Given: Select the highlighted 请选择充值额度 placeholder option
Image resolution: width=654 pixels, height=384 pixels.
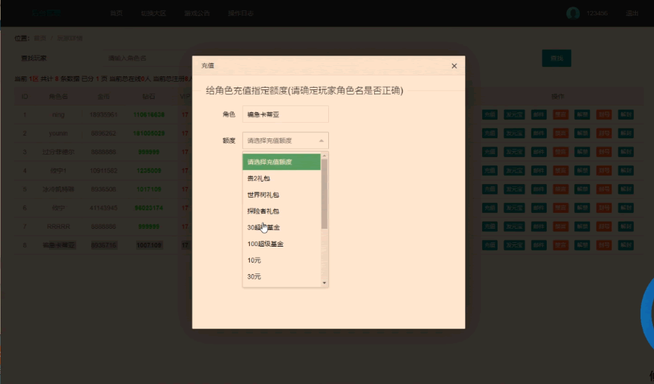Looking at the screenshot, I should click(281, 162).
